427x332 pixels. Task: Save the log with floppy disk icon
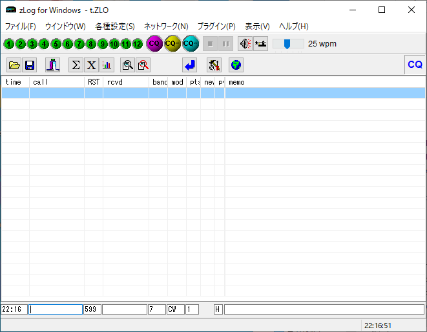coord(30,65)
